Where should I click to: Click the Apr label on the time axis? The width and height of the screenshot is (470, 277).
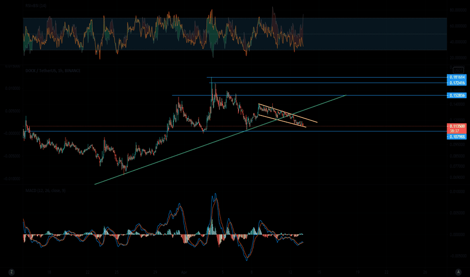[x=184, y=272]
